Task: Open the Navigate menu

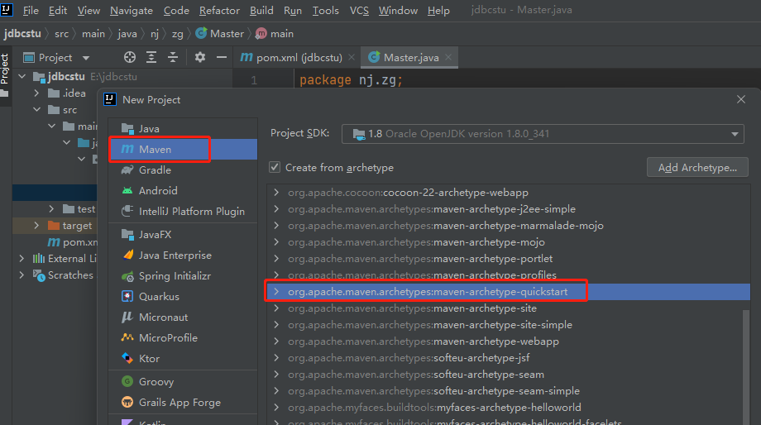Action: click(x=132, y=10)
